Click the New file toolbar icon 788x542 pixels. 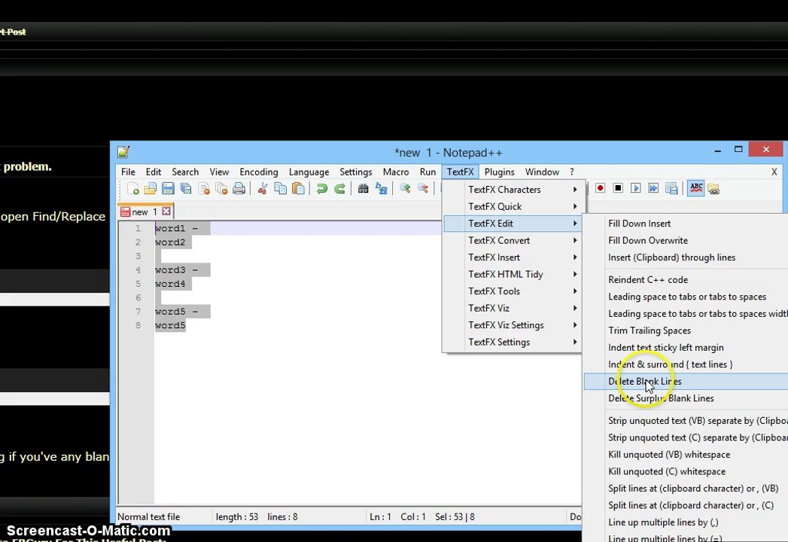click(x=133, y=188)
